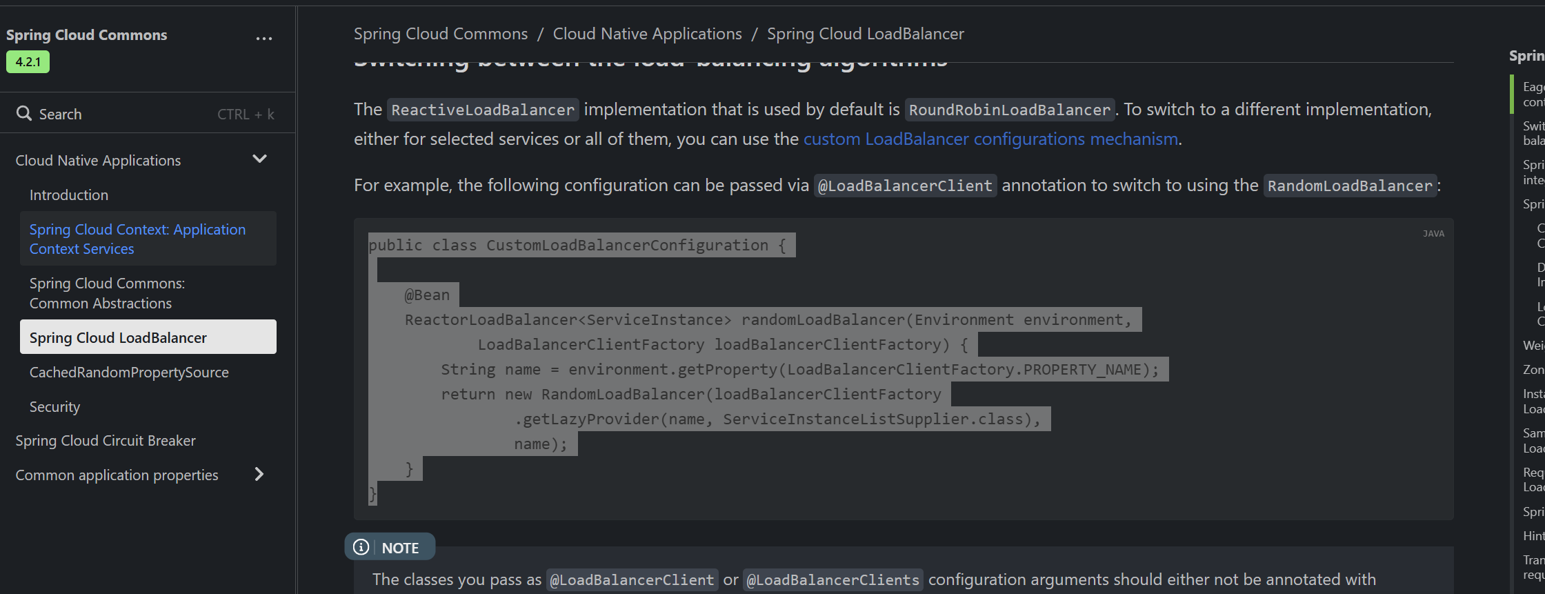Image resolution: width=1545 pixels, height=594 pixels.
Task: Open Spring Cloud Circuit Breaker page
Action: tap(106, 441)
